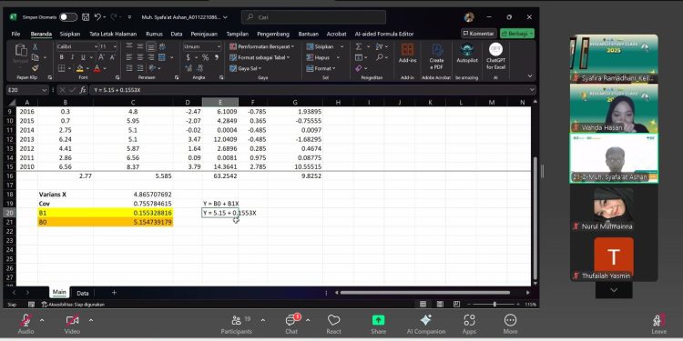Image resolution: width=683 pixels, height=341 pixels.
Task: Click the Merge and Center icon
Action: (x=162, y=57)
